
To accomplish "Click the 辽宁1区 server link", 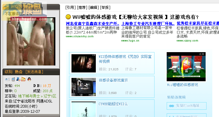I will 50,96.
